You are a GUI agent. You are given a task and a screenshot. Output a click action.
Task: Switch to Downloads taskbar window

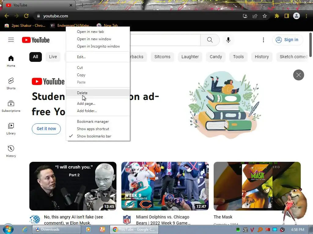coord(56,229)
